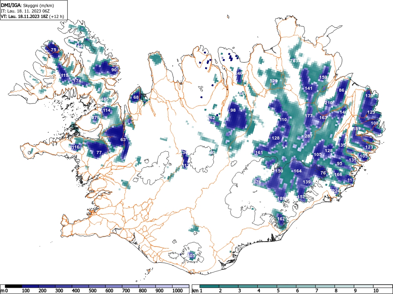393x294 pixels.
Task: Click the visibility value 150 on the map
Action: 279,171
